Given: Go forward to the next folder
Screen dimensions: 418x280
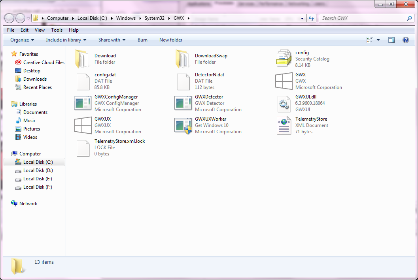Looking at the screenshot, I should [21, 18].
